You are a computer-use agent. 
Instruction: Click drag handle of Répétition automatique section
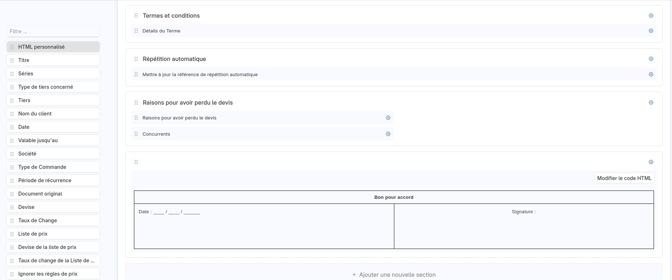[136, 59]
